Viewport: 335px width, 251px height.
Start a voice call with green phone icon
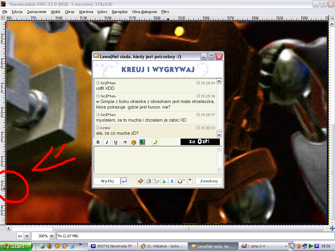(x=155, y=142)
